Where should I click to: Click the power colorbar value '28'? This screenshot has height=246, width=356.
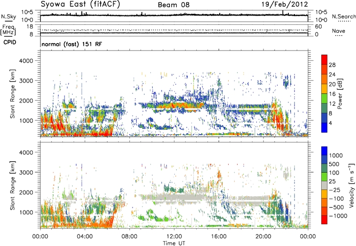pyautogui.click(x=332, y=65)
